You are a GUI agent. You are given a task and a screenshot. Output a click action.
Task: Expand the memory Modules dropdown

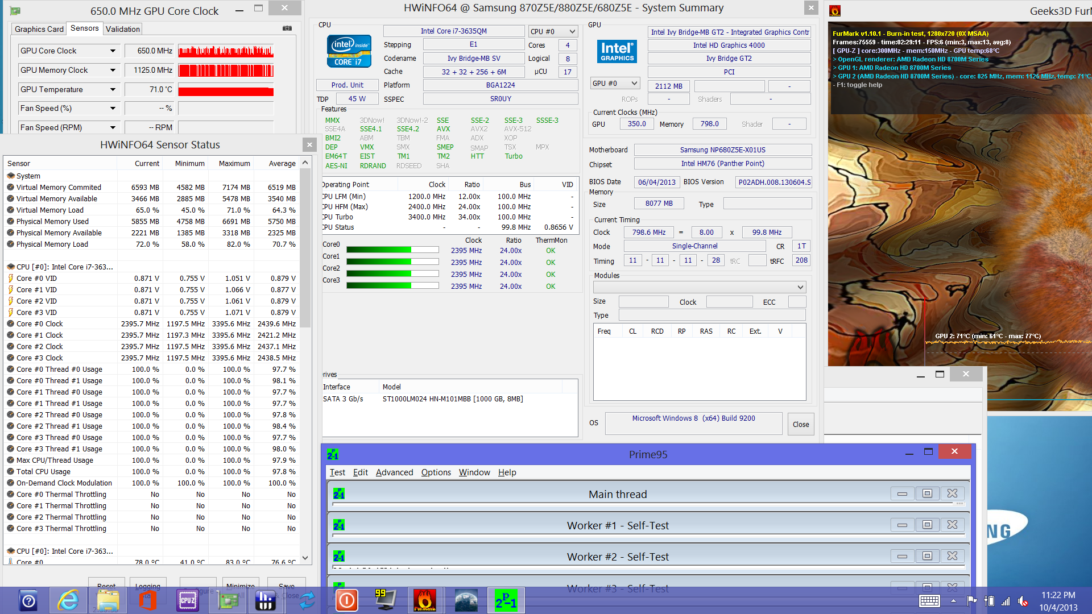coord(700,287)
